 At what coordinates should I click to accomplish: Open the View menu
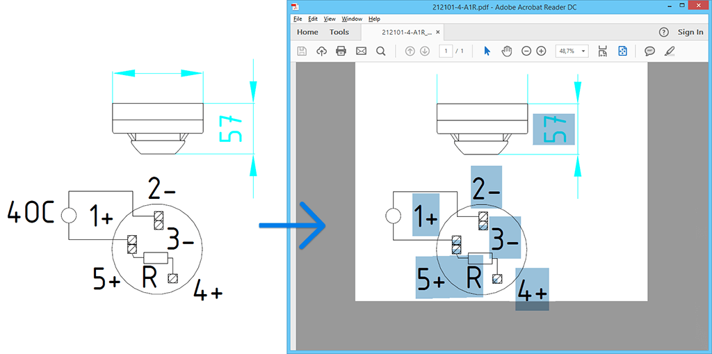[x=330, y=19]
